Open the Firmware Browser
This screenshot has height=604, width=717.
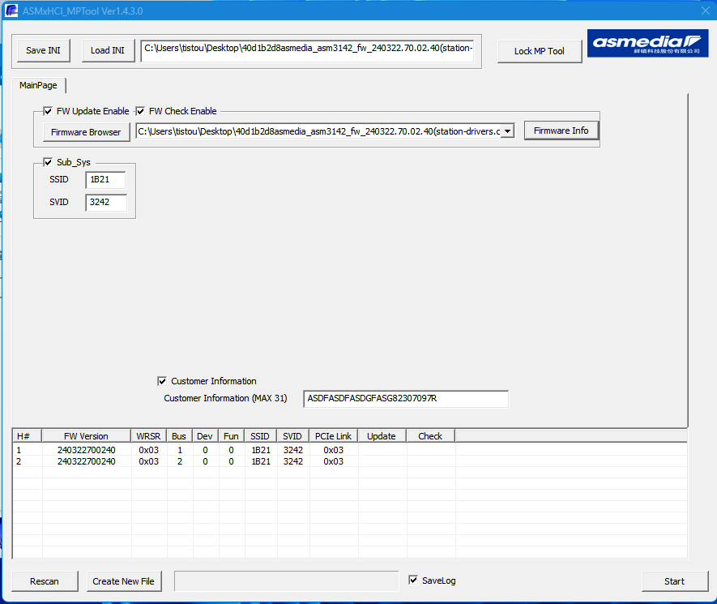click(86, 132)
